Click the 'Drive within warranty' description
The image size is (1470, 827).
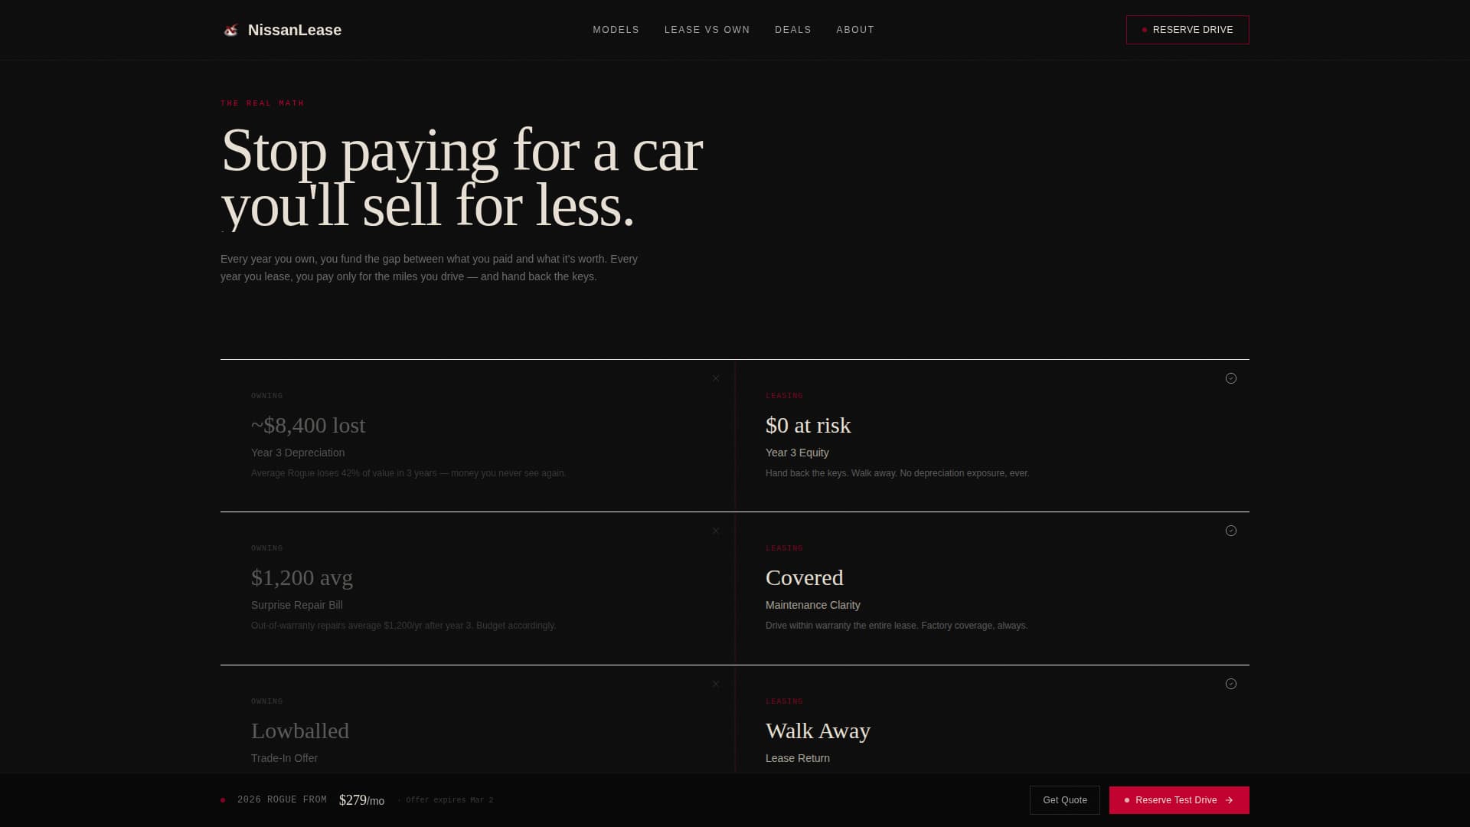pyautogui.click(x=897, y=626)
